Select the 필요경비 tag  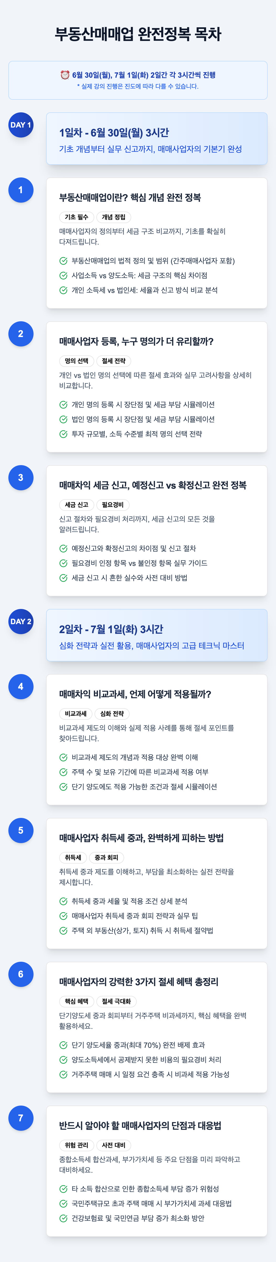coord(113,504)
